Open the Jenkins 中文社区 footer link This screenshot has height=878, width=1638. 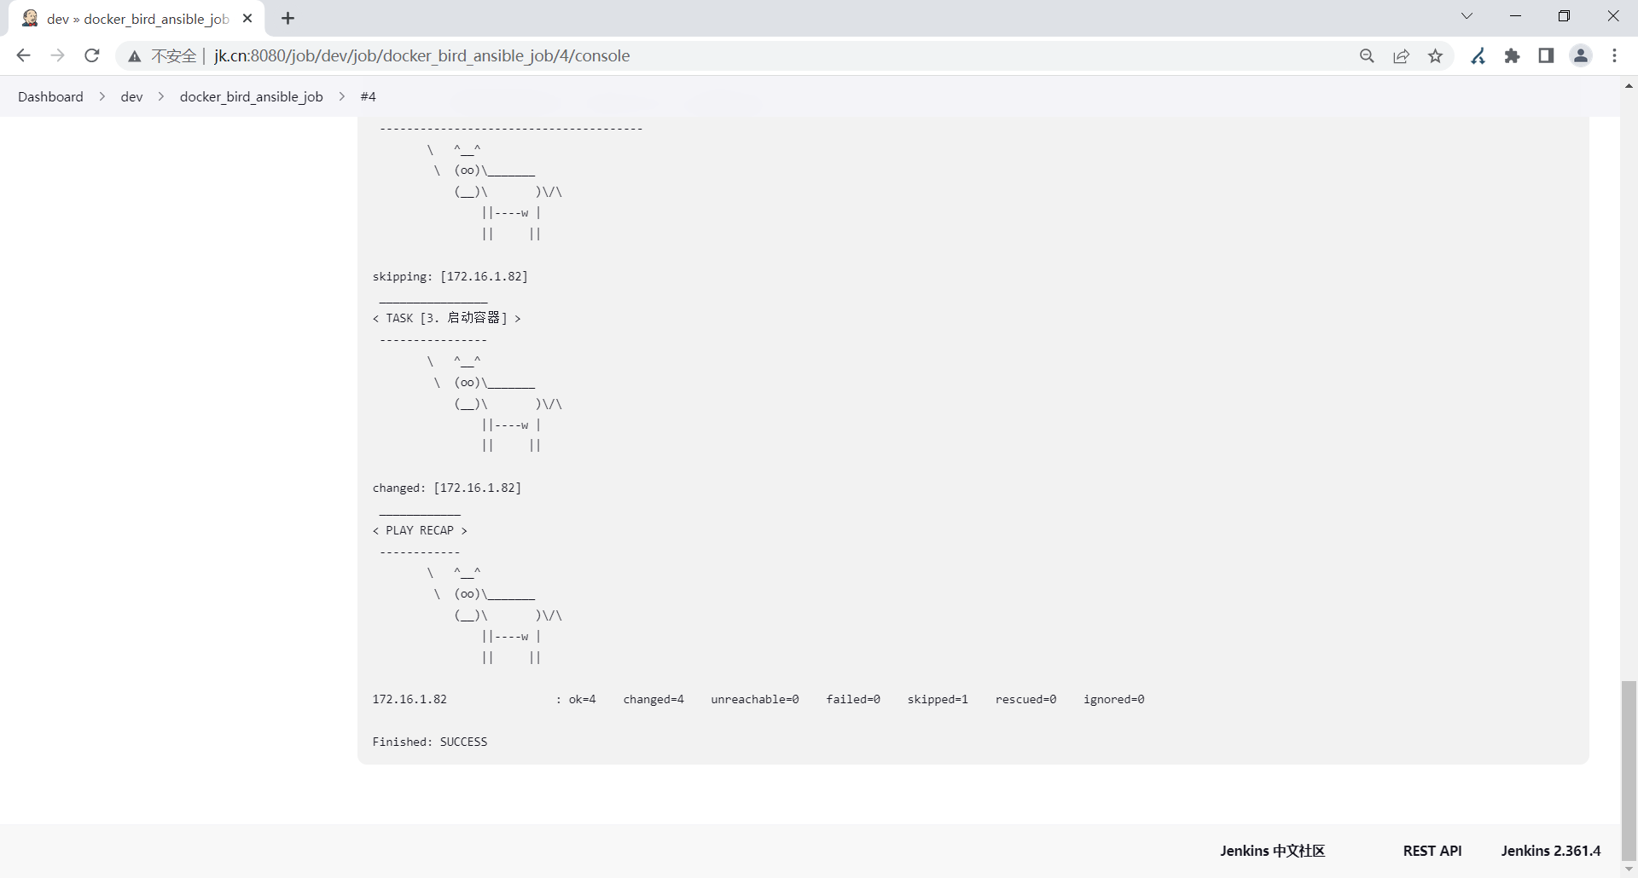1272,851
